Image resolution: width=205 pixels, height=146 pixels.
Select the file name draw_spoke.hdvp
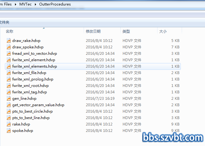28,47
